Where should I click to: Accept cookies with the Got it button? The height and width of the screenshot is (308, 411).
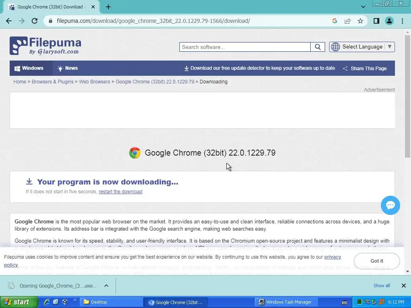click(x=376, y=261)
